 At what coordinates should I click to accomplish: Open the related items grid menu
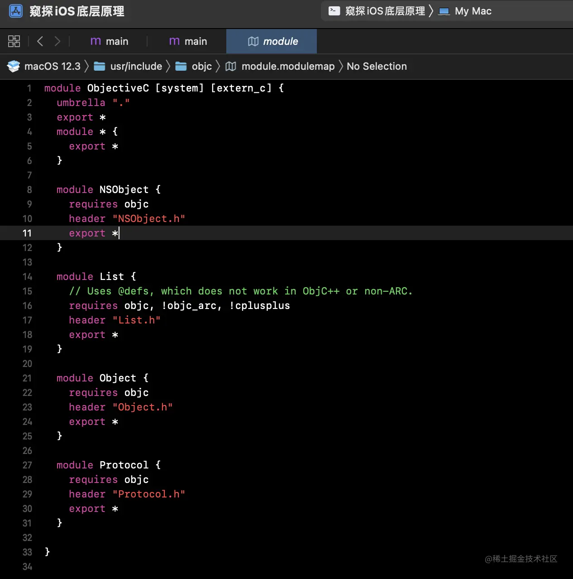point(14,41)
